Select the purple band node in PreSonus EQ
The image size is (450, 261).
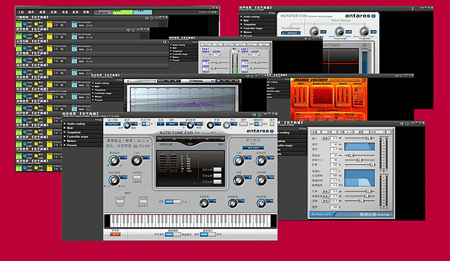(x=194, y=102)
